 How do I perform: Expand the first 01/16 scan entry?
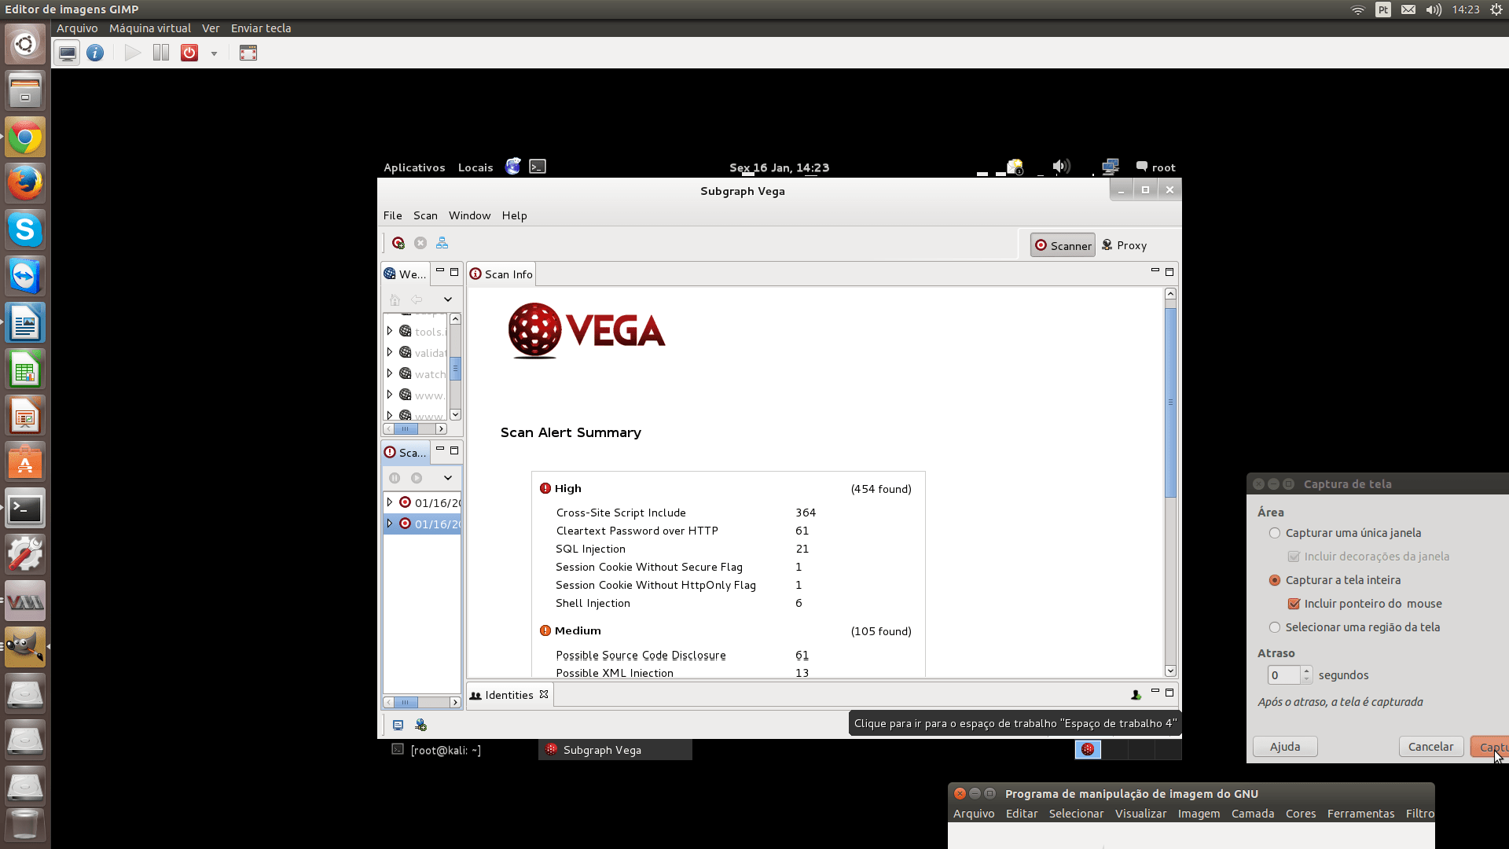[x=391, y=502]
